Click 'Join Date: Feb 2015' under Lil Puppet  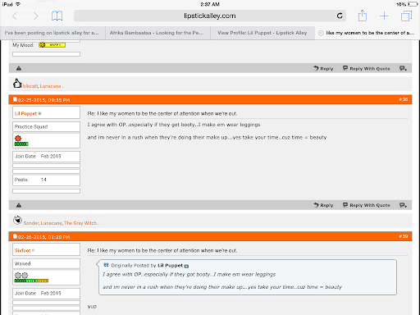[38, 157]
